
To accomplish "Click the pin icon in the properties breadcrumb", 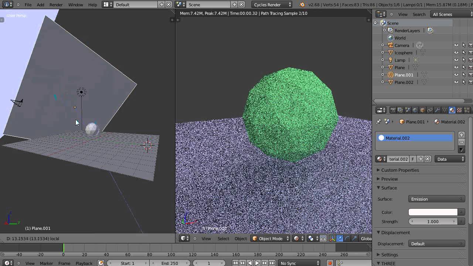I will coord(378,122).
